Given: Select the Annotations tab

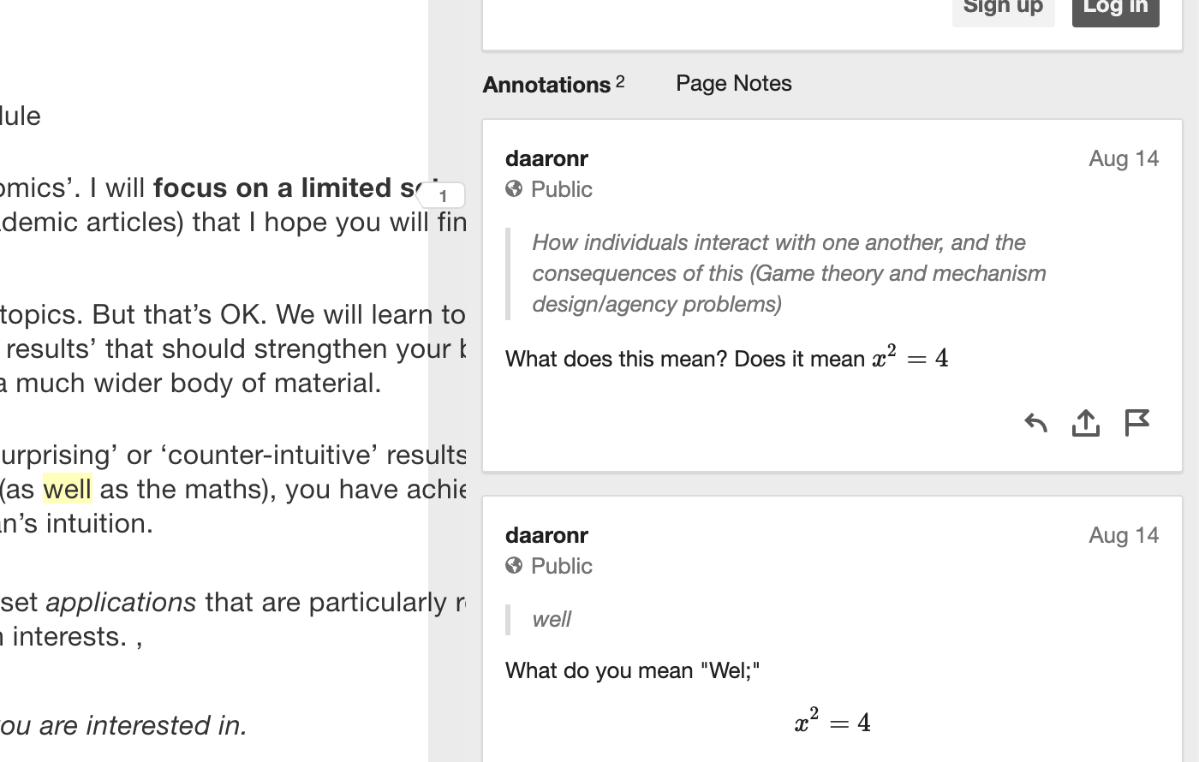Looking at the screenshot, I should click(x=554, y=84).
